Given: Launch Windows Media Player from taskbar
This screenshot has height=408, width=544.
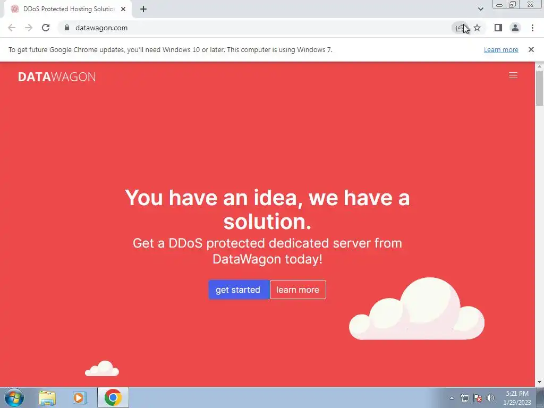Looking at the screenshot, I should (80, 397).
